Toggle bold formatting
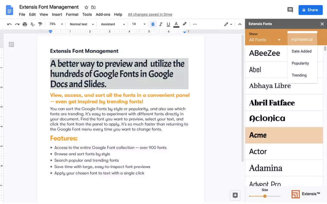The image size is (327, 204). pyautogui.click(x=153, y=24)
